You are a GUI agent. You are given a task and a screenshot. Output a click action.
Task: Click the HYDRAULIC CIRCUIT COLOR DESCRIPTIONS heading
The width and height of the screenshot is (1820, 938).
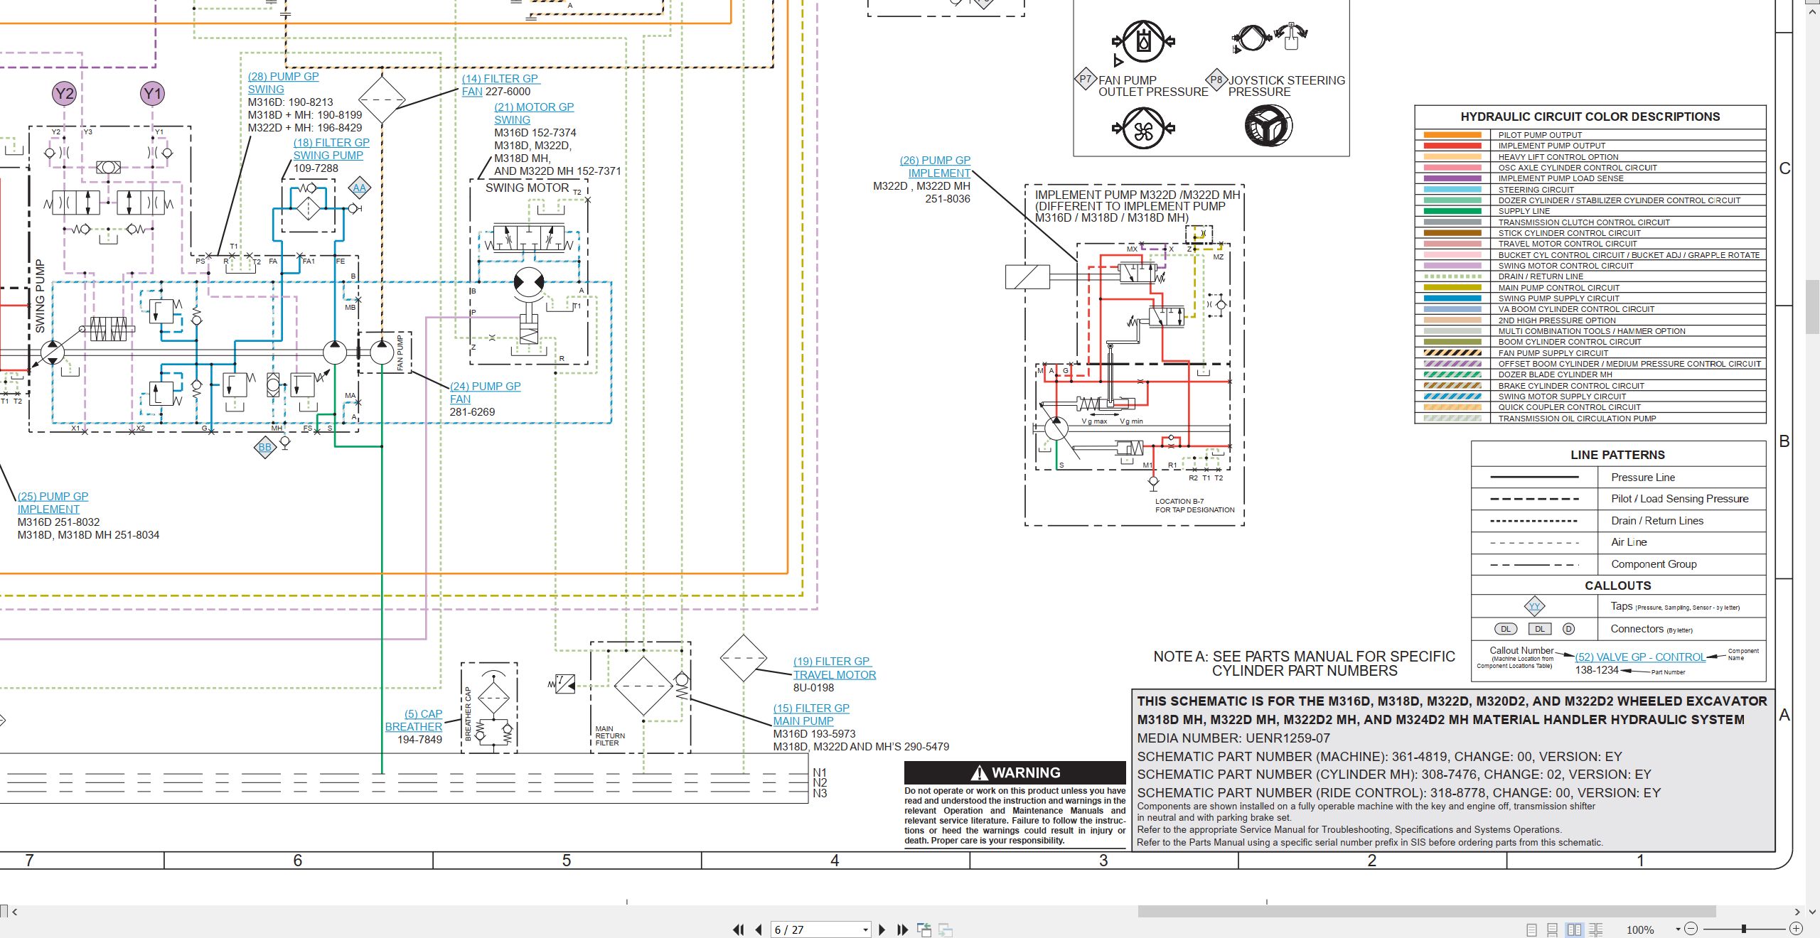[x=1590, y=117]
